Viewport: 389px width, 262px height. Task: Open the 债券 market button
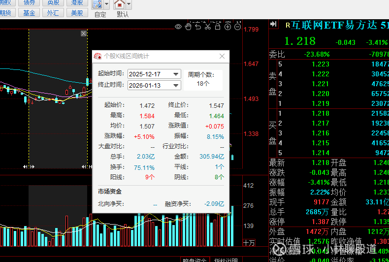(29, 3)
